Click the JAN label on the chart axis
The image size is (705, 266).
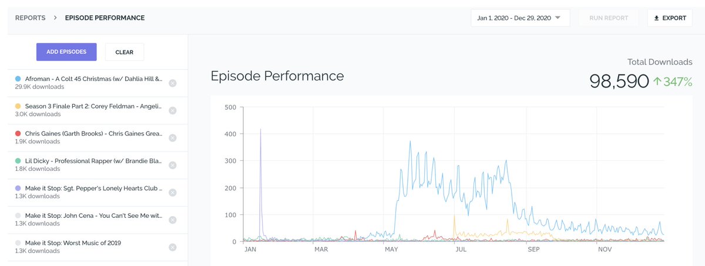pos(250,249)
